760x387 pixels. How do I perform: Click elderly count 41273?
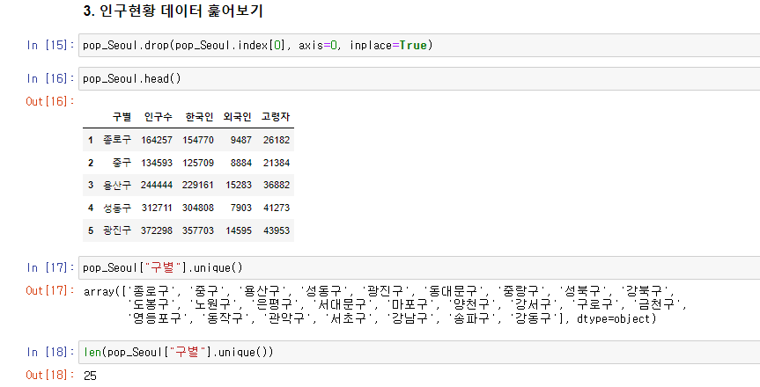[277, 208]
